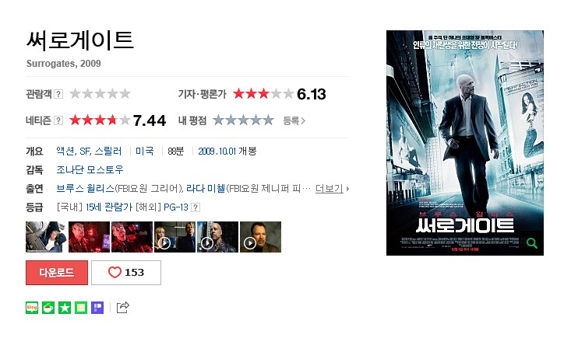Open director 조나단 모스토우 link
The image size is (571, 338).
pyautogui.click(x=90, y=169)
